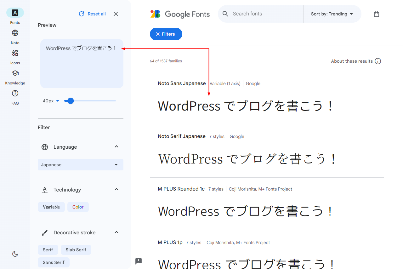Viewport: 403px width, 269px height.
Task: Open the M PLUS 1p font
Action: (x=170, y=243)
